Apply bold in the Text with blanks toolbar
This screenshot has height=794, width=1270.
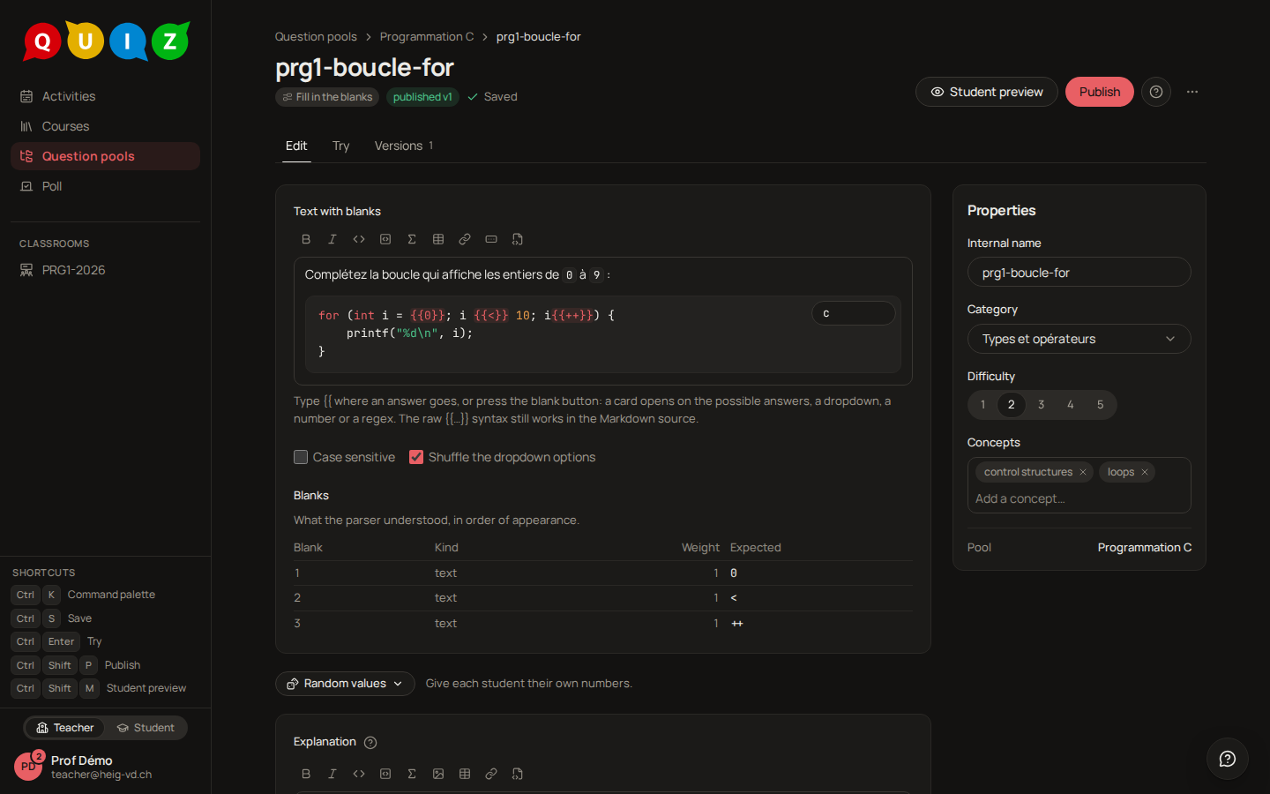306,239
